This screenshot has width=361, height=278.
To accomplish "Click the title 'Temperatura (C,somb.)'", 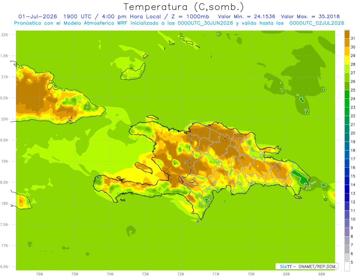I will (184, 7).
